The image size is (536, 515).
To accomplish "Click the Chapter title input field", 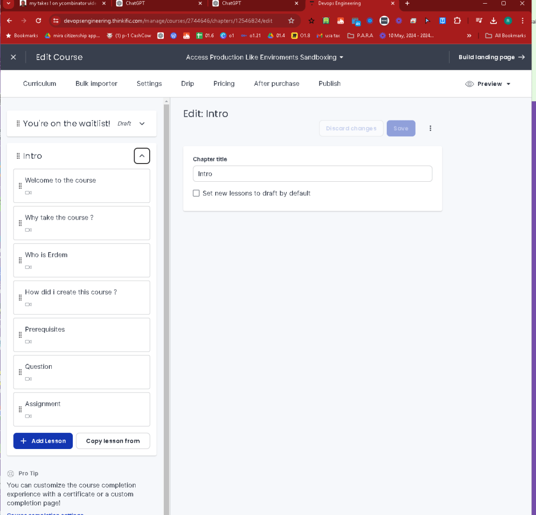I will coord(312,174).
